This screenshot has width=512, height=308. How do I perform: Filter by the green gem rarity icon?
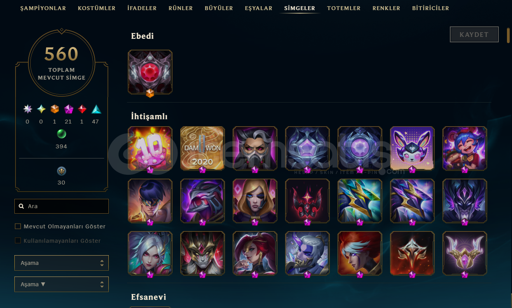61,134
